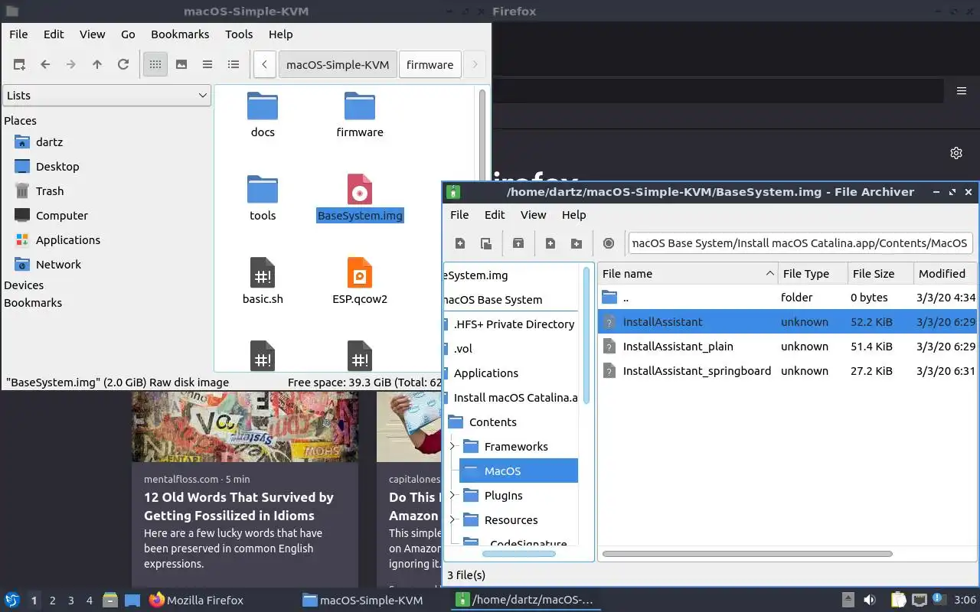980x612 pixels.
Task: Click the stop button in archiver toolbar
Action: click(609, 243)
